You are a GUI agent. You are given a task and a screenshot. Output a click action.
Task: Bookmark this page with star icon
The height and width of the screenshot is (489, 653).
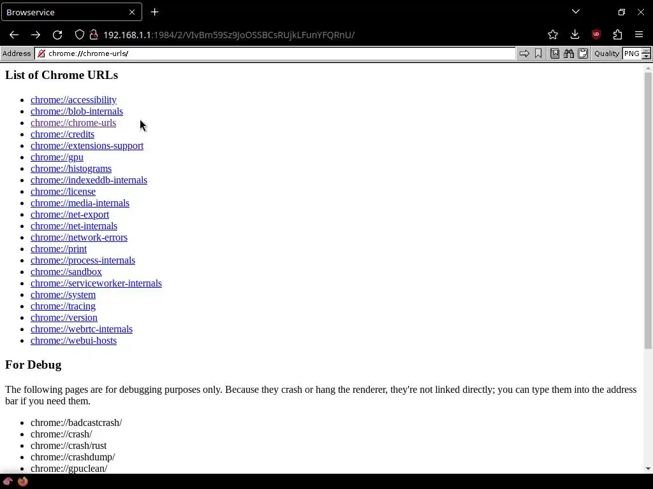click(553, 34)
